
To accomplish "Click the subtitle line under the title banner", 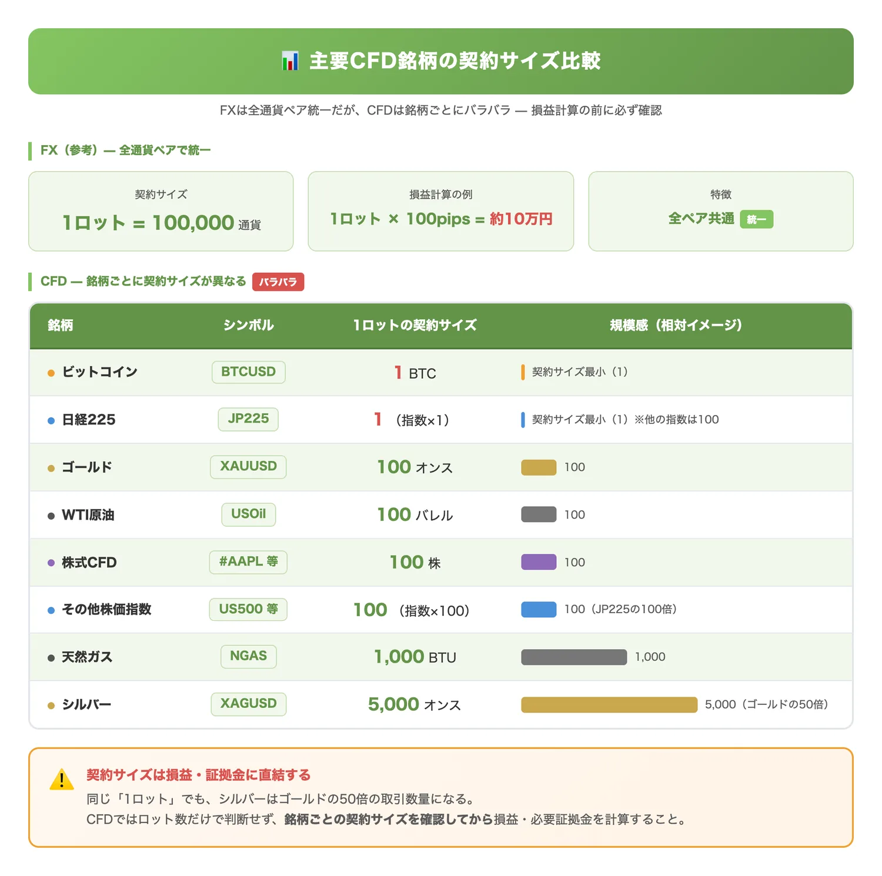I will pos(441,111).
